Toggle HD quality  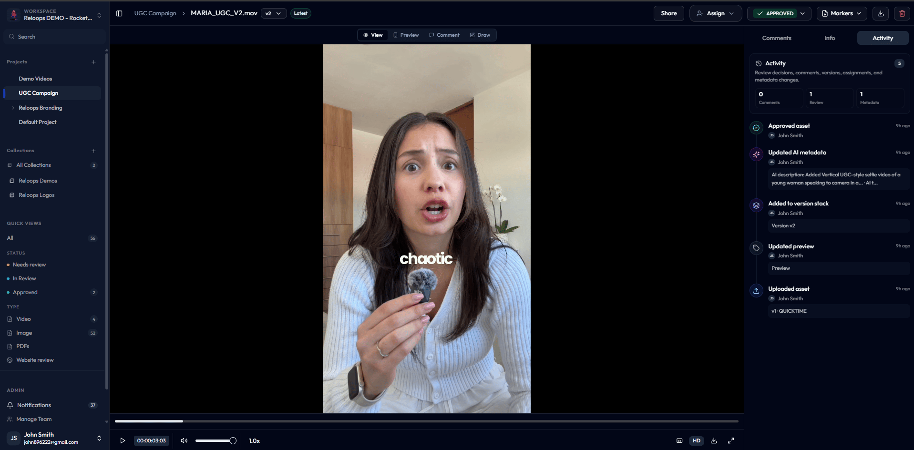[x=697, y=440]
